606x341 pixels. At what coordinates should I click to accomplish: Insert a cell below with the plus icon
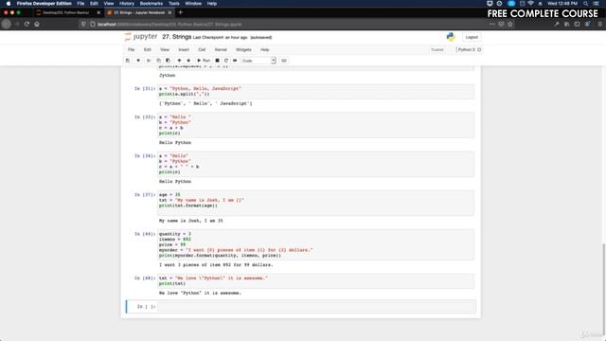pyautogui.click(x=138, y=61)
